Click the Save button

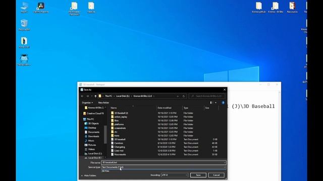pyautogui.click(x=198, y=175)
